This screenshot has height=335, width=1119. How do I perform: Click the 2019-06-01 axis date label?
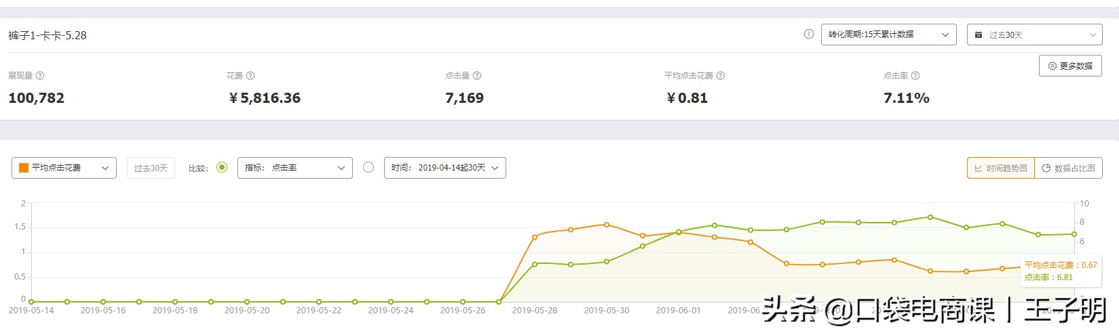pos(679,311)
